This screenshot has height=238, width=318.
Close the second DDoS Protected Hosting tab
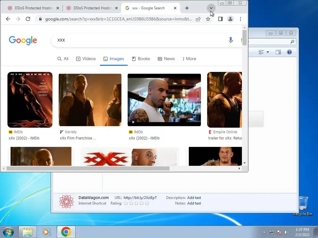point(116,8)
